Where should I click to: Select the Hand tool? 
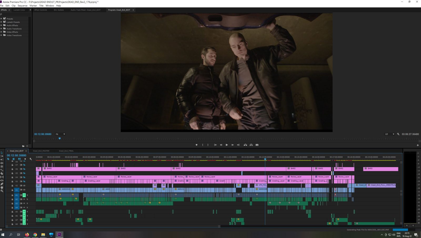tap(2, 187)
